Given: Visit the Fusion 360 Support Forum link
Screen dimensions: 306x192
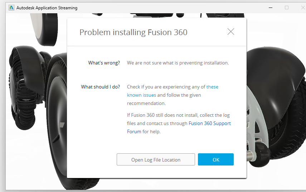Looking at the screenshot, I should [209, 123].
